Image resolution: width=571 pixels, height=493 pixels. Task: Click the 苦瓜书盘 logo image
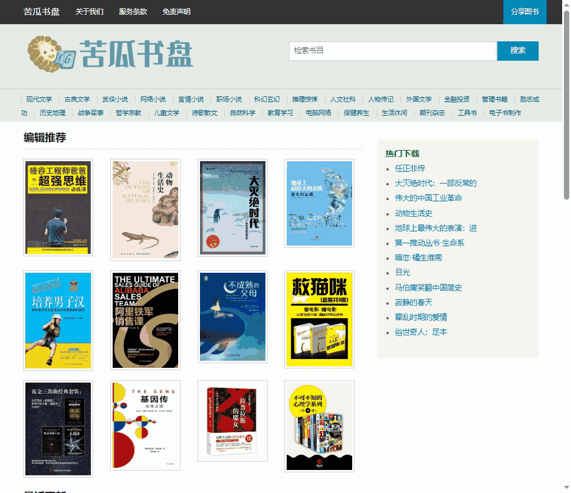click(110, 53)
